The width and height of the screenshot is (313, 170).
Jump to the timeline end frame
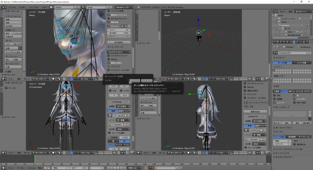124,168
